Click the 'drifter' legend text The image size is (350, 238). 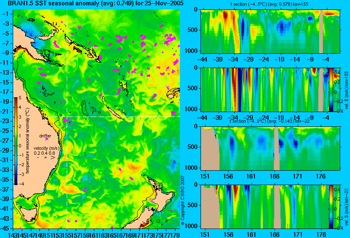coord(45,136)
